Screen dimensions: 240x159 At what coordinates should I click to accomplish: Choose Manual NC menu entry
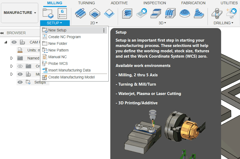pyautogui.click(x=74, y=57)
